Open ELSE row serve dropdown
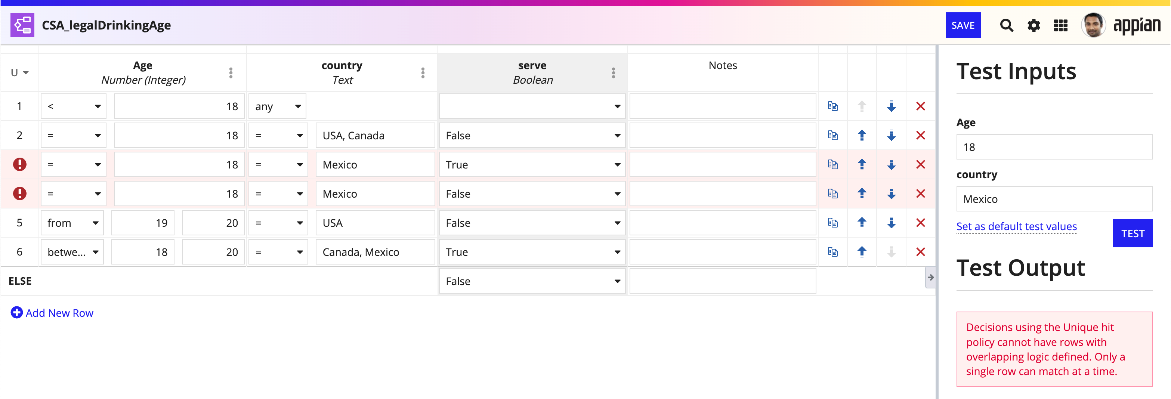The height and width of the screenshot is (399, 1171). [x=532, y=281]
